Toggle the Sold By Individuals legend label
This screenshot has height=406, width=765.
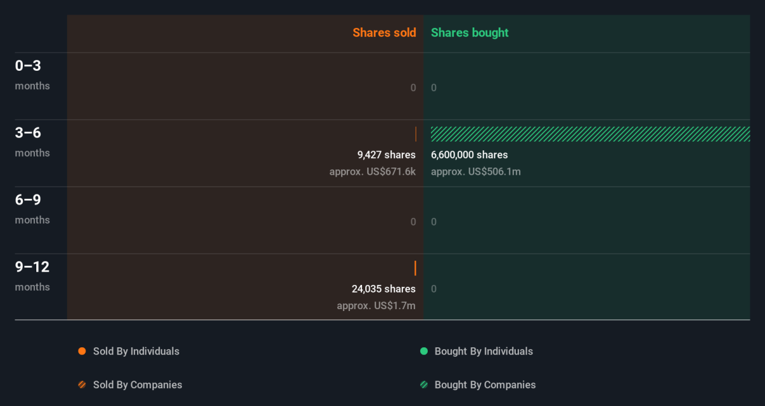136,351
